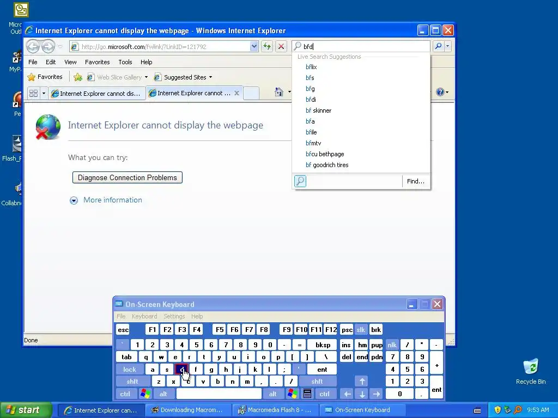Screen dimensions: 558x418
Task: Click the Help question mark icon
Action: [440, 92]
